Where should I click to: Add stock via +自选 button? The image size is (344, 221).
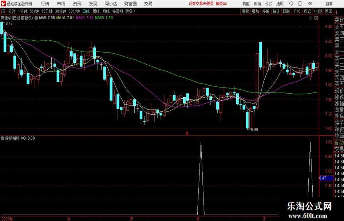click(318, 11)
